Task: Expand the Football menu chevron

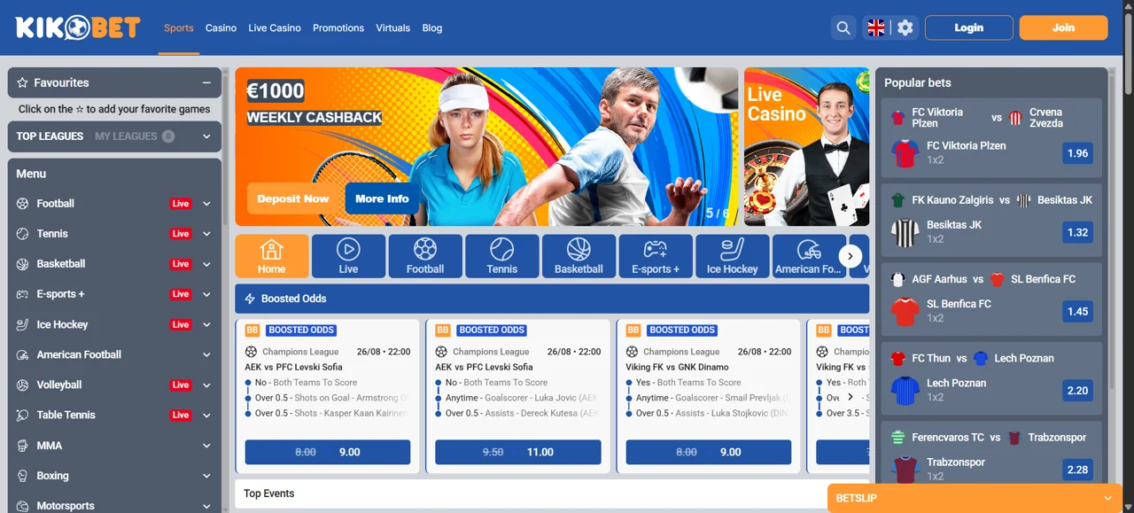Action: pyautogui.click(x=206, y=204)
